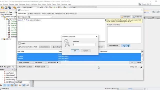Click the Notifications status bar icon
Viewport: 160px width, 90px height.
(x=0, y=89)
